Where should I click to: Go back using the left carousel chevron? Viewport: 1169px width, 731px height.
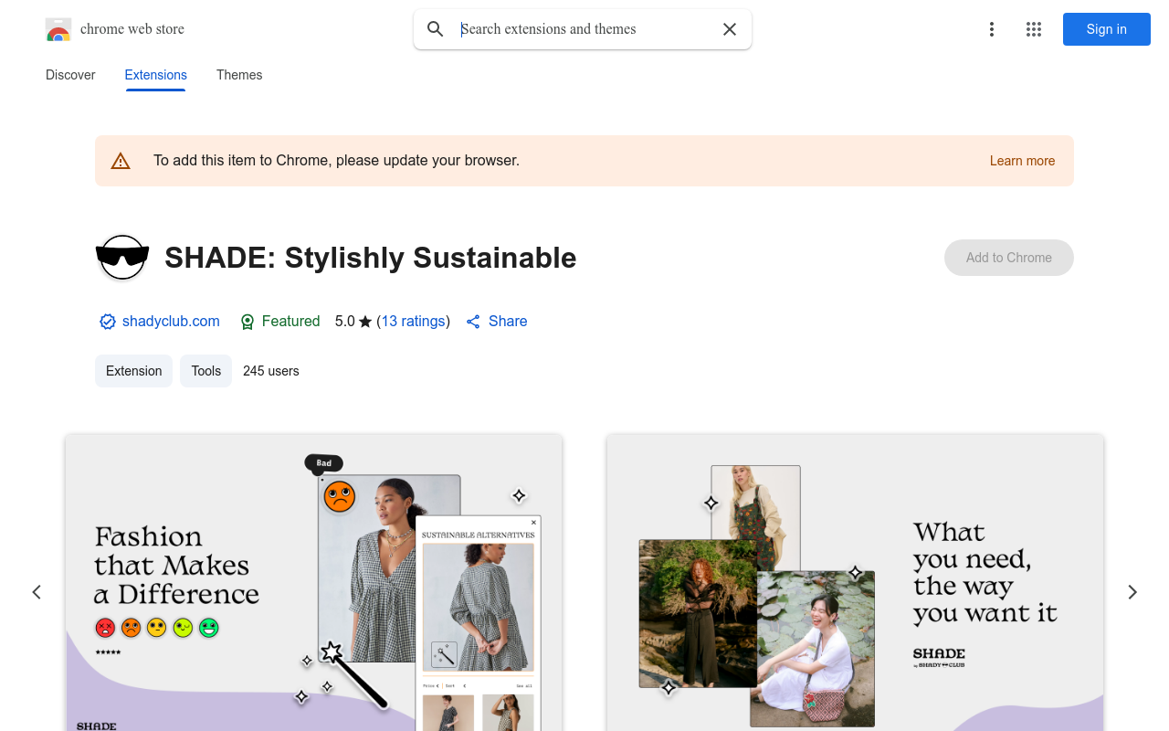click(37, 592)
